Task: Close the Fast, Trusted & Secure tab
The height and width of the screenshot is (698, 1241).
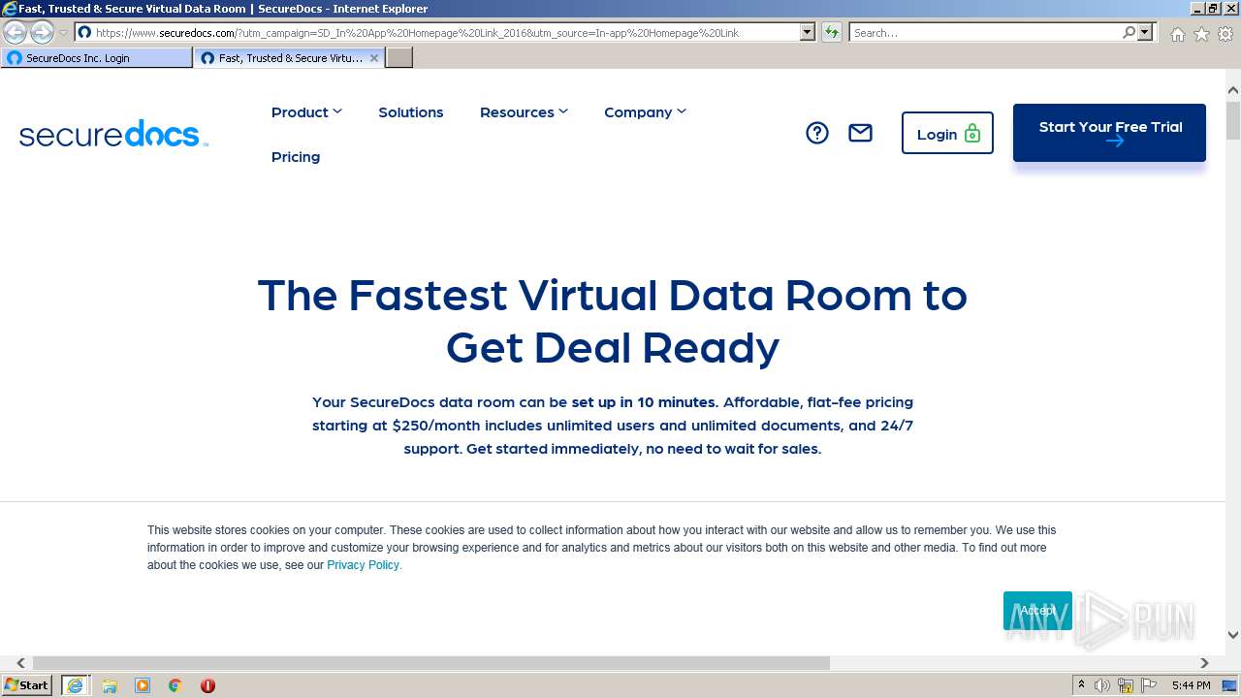Action: [x=374, y=58]
